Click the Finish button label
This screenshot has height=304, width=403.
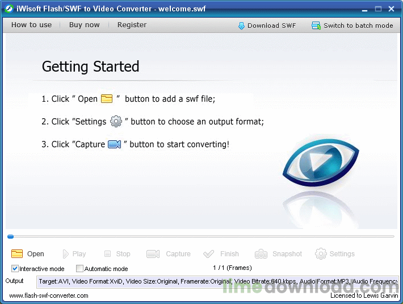(x=229, y=254)
